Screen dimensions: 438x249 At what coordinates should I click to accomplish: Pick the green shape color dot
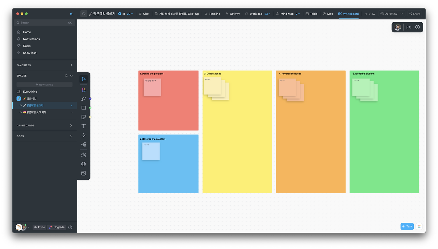(90, 108)
